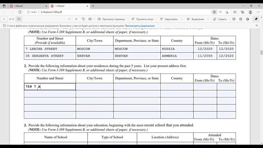Switch to Просмотр страницы page view
The height and width of the screenshot is (148, 263).
coord(111,19)
